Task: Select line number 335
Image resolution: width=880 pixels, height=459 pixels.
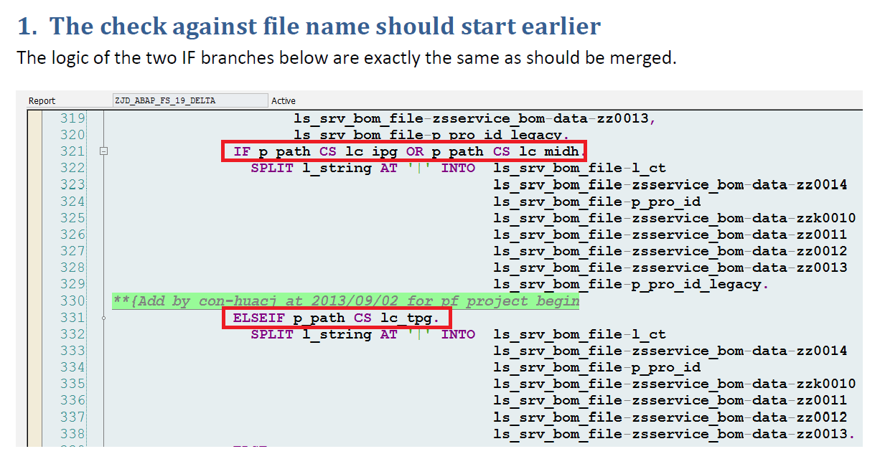Action: tap(72, 384)
